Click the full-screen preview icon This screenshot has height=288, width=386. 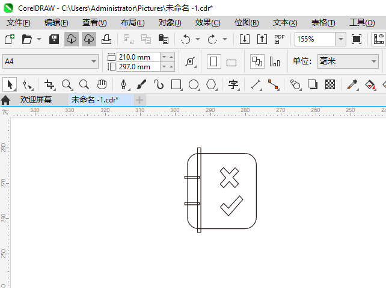tap(357, 39)
